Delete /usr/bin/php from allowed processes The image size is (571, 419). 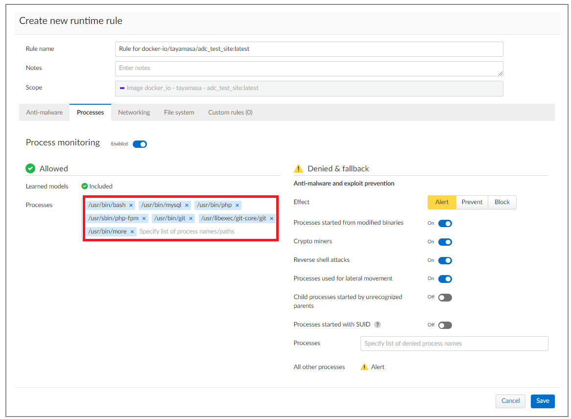pos(237,206)
